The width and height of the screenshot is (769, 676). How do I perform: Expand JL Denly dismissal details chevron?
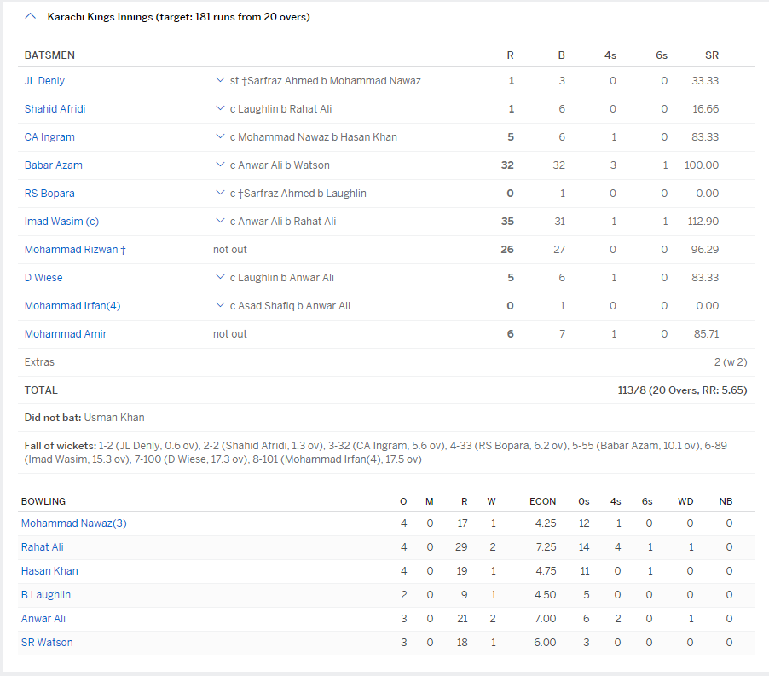pos(220,81)
